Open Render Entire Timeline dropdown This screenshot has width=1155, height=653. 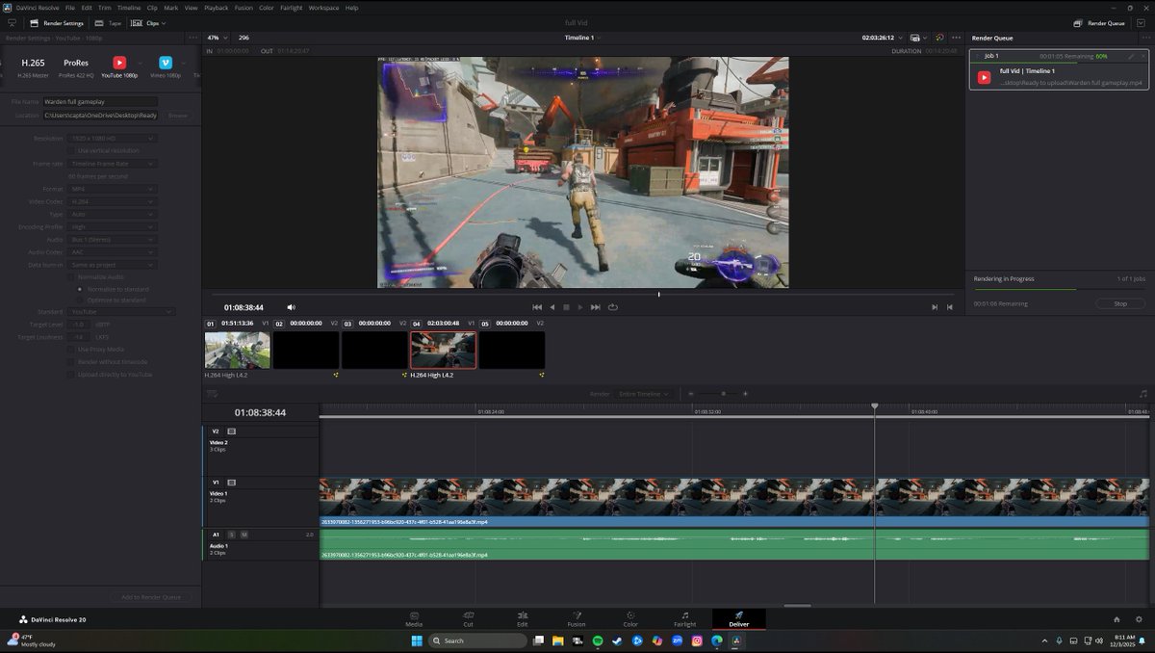pos(644,394)
